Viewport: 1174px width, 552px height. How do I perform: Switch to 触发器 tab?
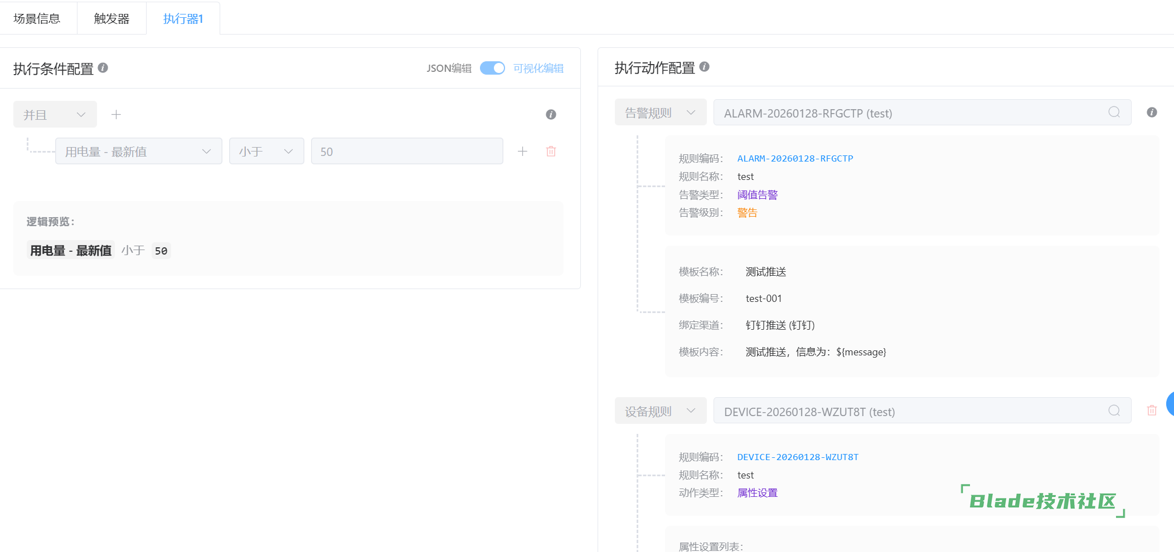pos(111,19)
